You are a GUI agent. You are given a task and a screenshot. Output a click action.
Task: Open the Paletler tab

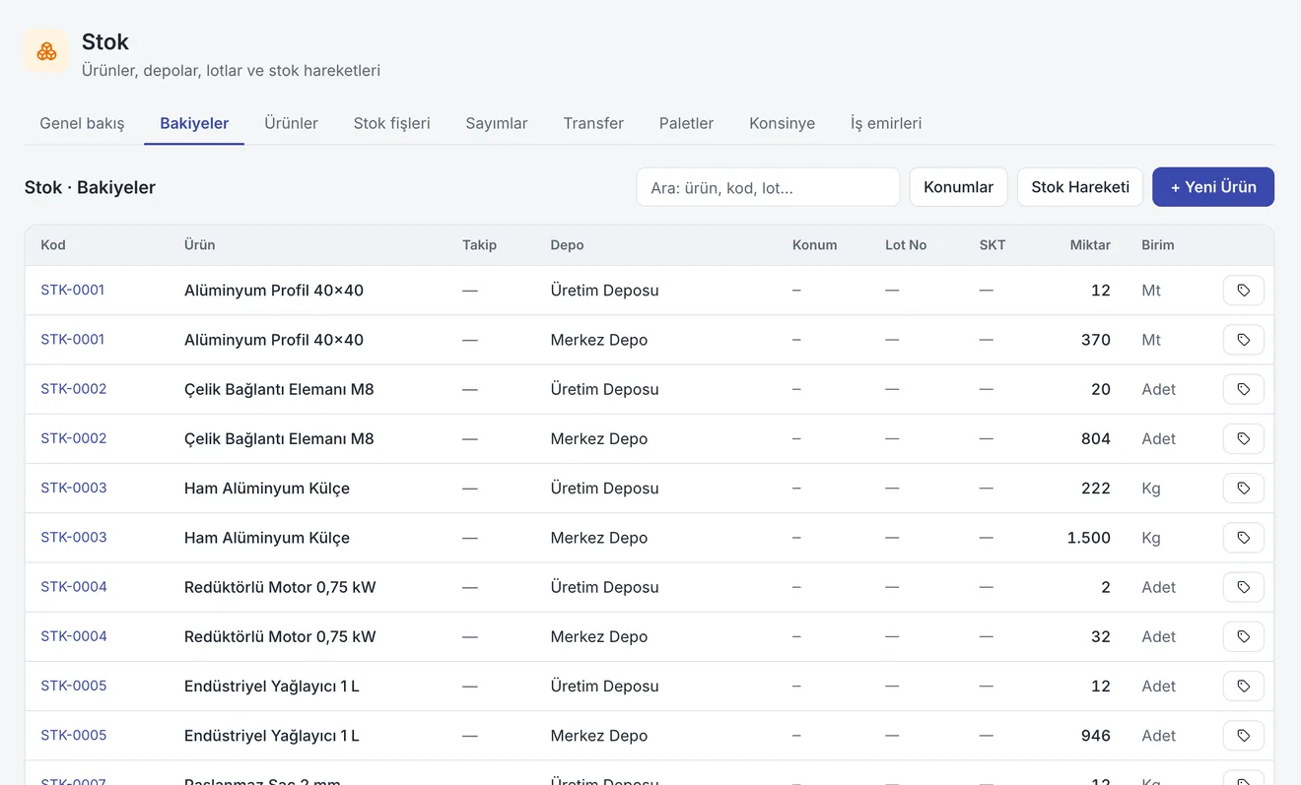click(x=686, y=123)
